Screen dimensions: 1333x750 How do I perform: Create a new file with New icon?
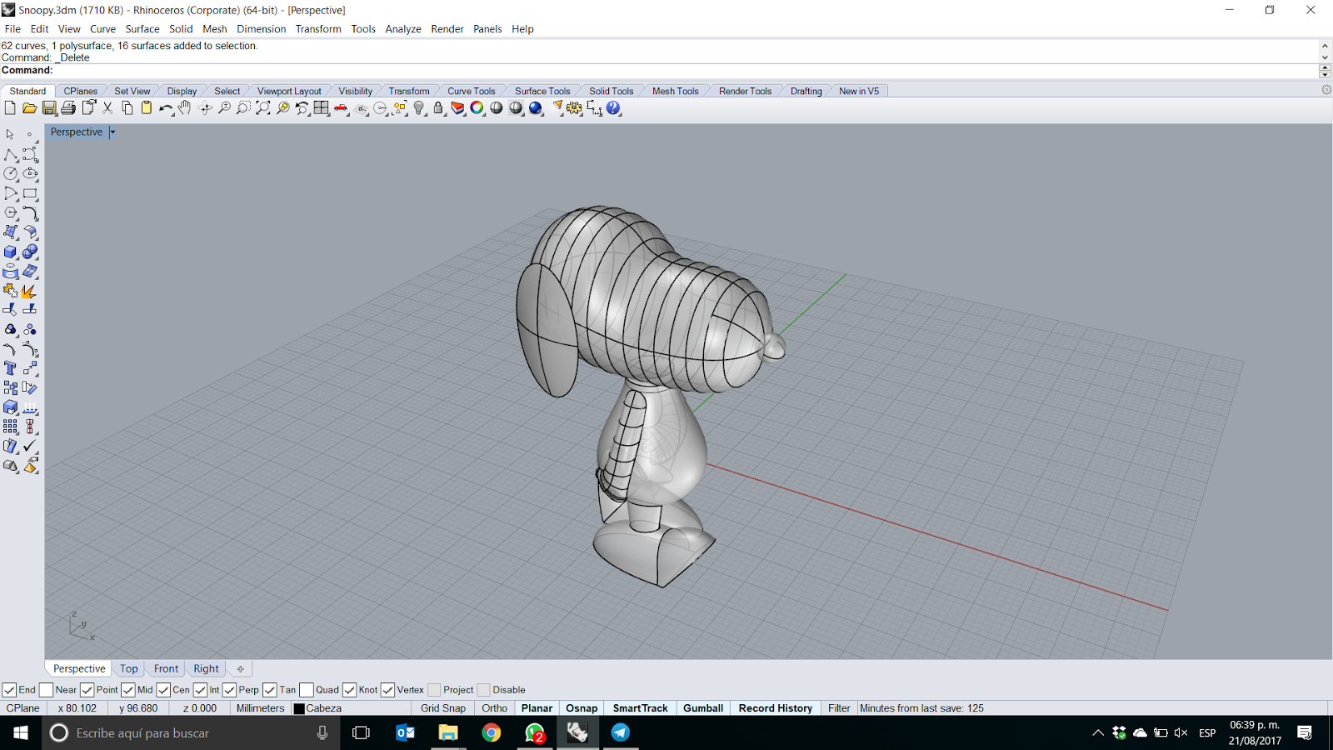10,108
